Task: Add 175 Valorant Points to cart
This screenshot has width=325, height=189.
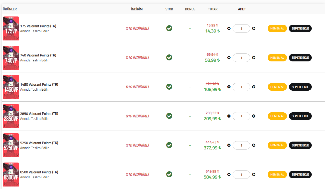Action: click(x=300, y=28)
